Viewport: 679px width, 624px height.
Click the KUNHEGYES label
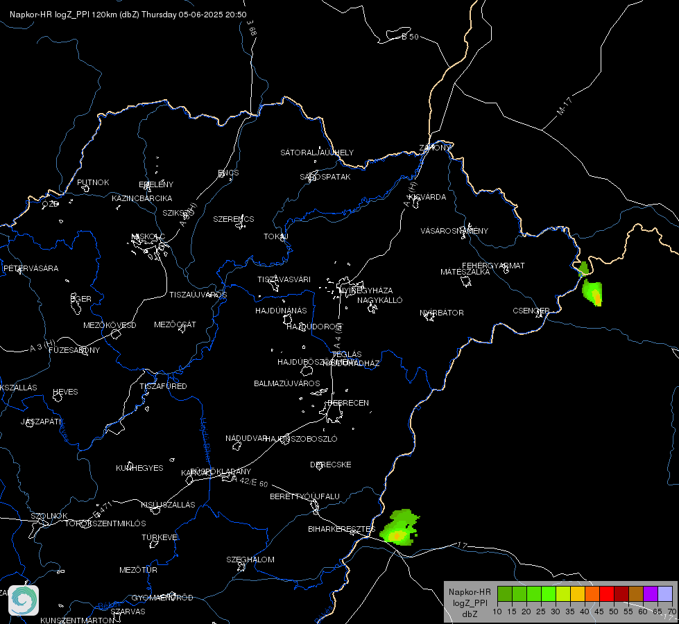point(139,468)
